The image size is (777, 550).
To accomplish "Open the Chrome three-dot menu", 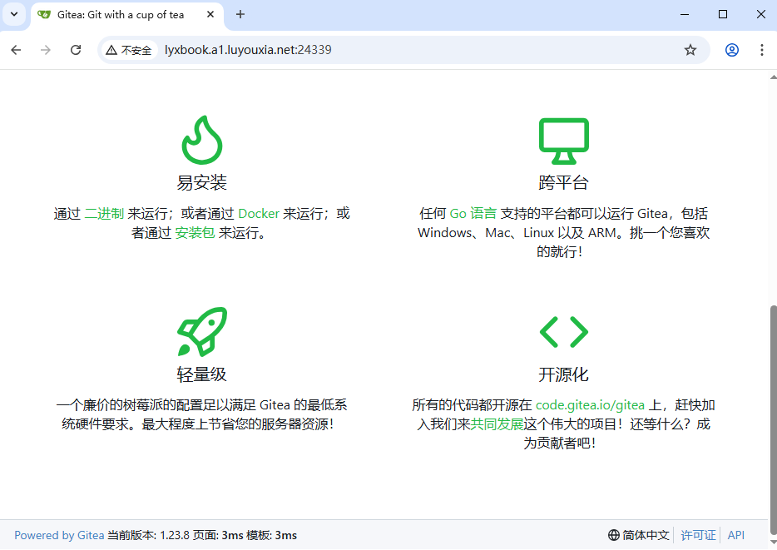I will [762, 50].
